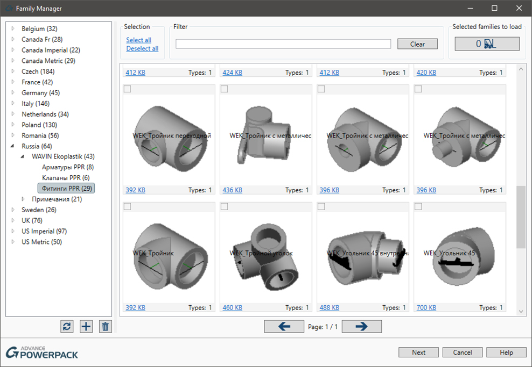This screenshot has height=367, width=532.
Task: Collapse the Russia (64) tree node
Action: (13, 146)
